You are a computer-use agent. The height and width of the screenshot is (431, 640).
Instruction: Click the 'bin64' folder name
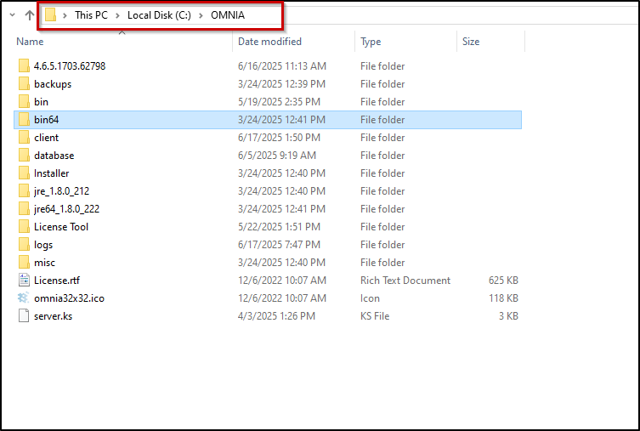[47, 120]
